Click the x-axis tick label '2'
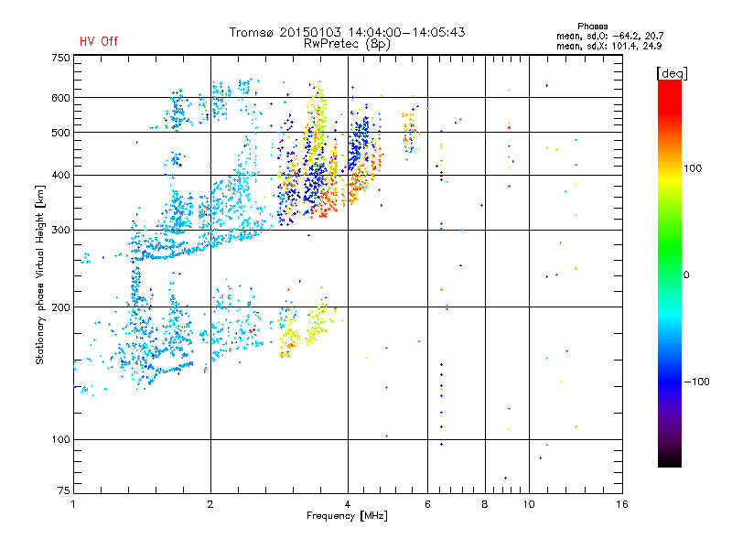The image size is (732, 549). [210, 504]
